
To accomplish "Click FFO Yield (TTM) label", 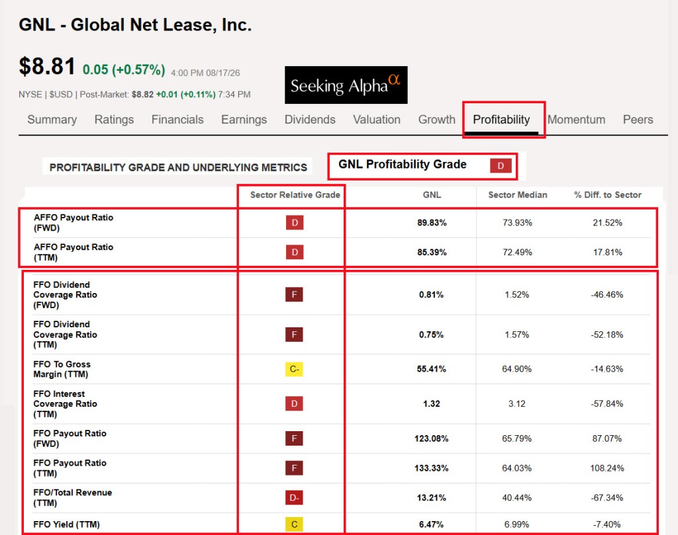I will pyautogui.click(x=67, y=524).
